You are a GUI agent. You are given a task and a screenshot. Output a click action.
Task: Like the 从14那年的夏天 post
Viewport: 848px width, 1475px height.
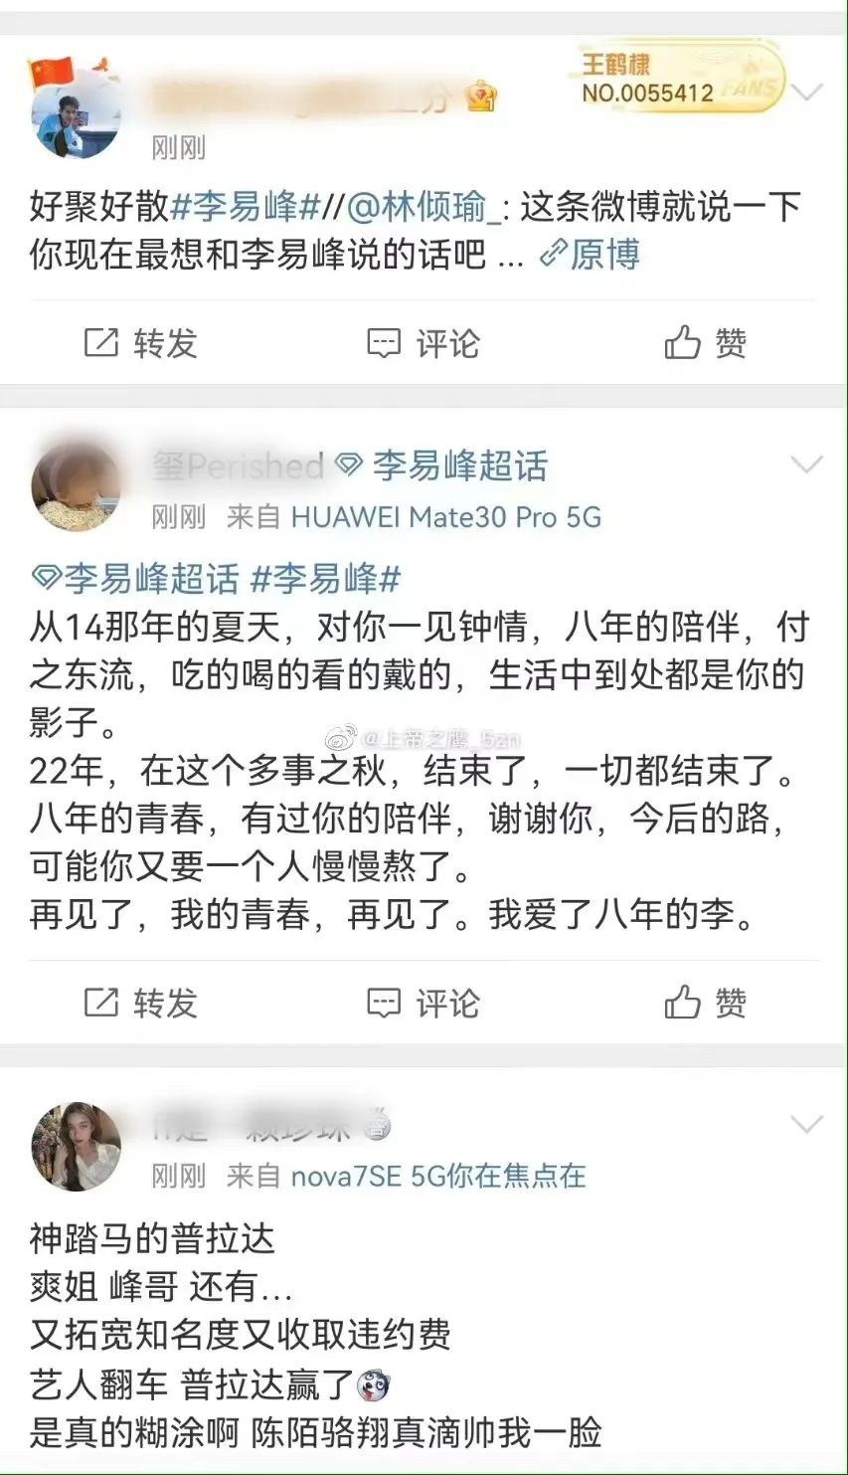(705, 1003)
